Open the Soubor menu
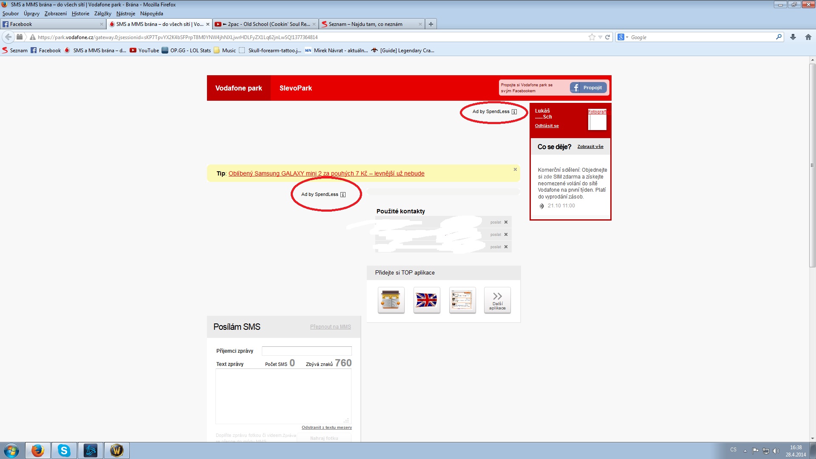Viewport: 816px width, 459px height. click(x=11, y=14)
